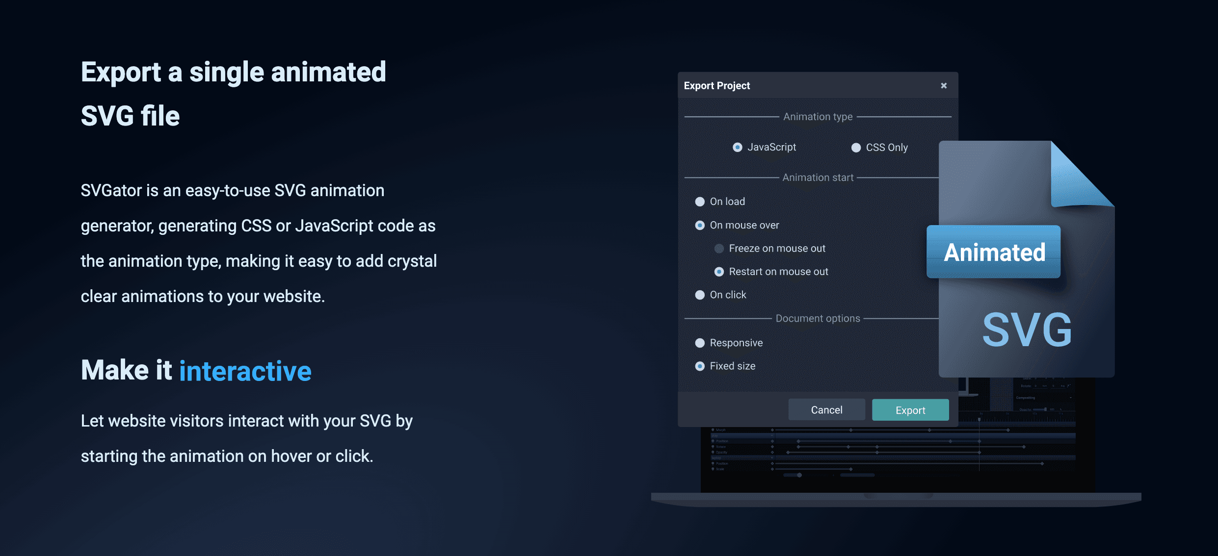Choose On load animation start

coord(700,202)
